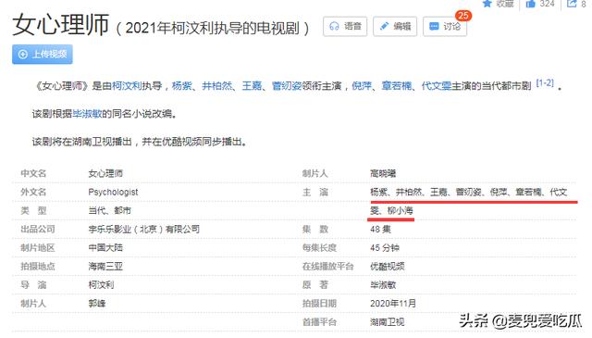Open the 章若楠 link in summary
This screenshot has width=592, height=338.
(x=397, y=86)
